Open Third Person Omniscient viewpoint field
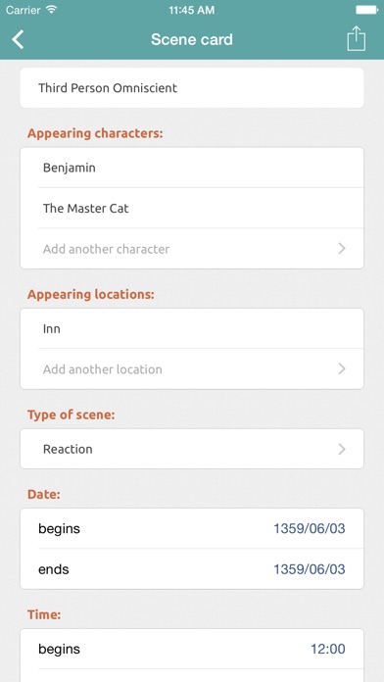 click(x=192, y=88)
